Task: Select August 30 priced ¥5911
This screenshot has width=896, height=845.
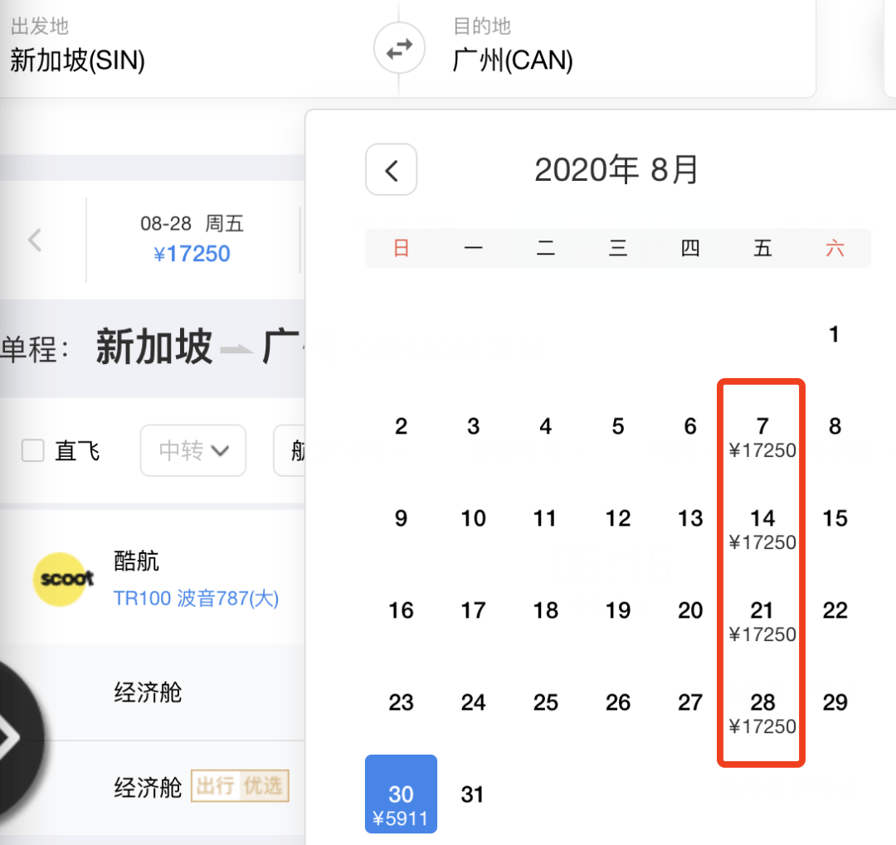Action: tap(402, 794)
